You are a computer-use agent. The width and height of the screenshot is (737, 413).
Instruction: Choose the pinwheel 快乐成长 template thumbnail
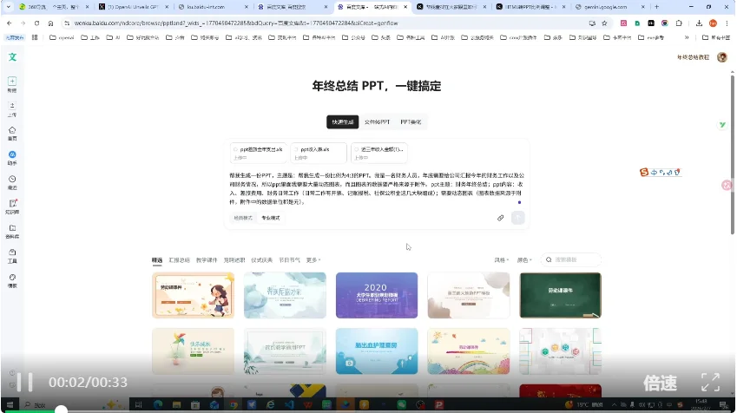[193, 351]
